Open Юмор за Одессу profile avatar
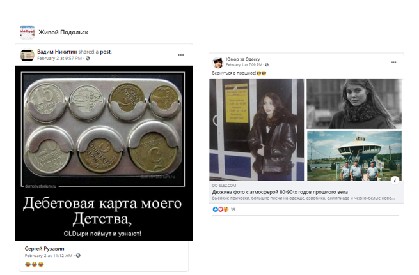Screen dimensions: 419x275 [x=217, y=63]
